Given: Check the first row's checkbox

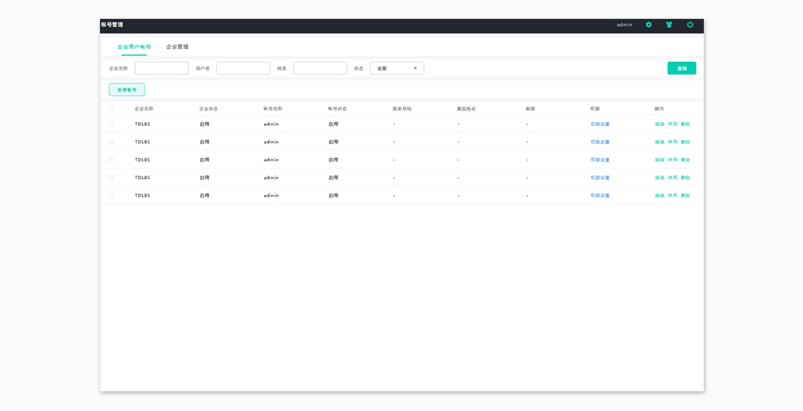Looking at the screenshot, I should [111, 124].
